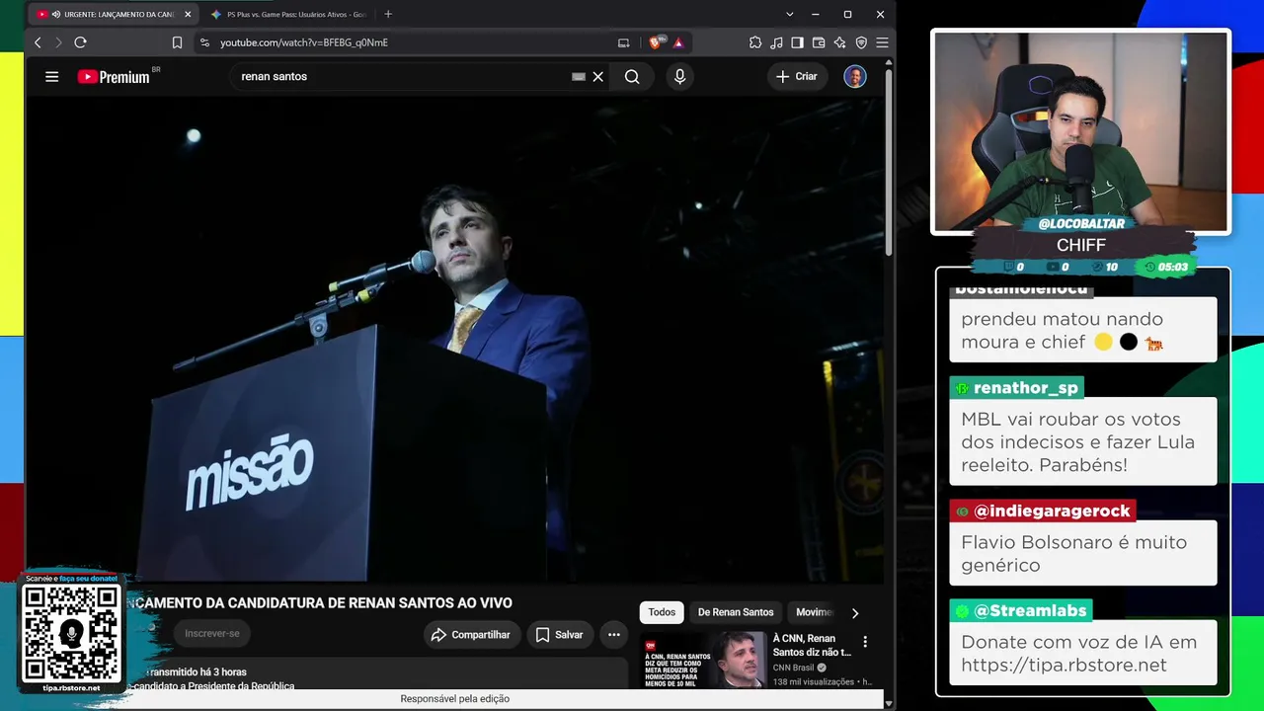The width and height of the screenshot is (1264, 711).
Task: Click the 'transmitido há 3 horas' description text
Action: point(197,672)
